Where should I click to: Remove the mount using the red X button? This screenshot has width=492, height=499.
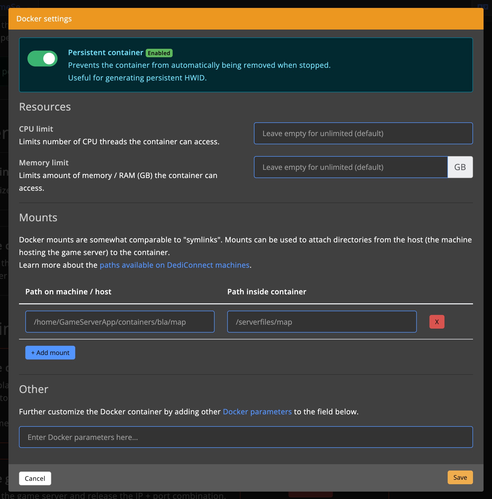pyautogui.click(x=437, y=322)
